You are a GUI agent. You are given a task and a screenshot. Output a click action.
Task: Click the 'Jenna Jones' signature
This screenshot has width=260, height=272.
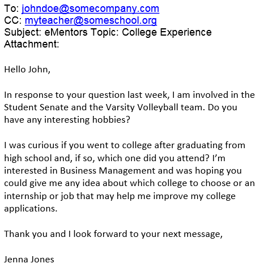(x=29, y=260)
